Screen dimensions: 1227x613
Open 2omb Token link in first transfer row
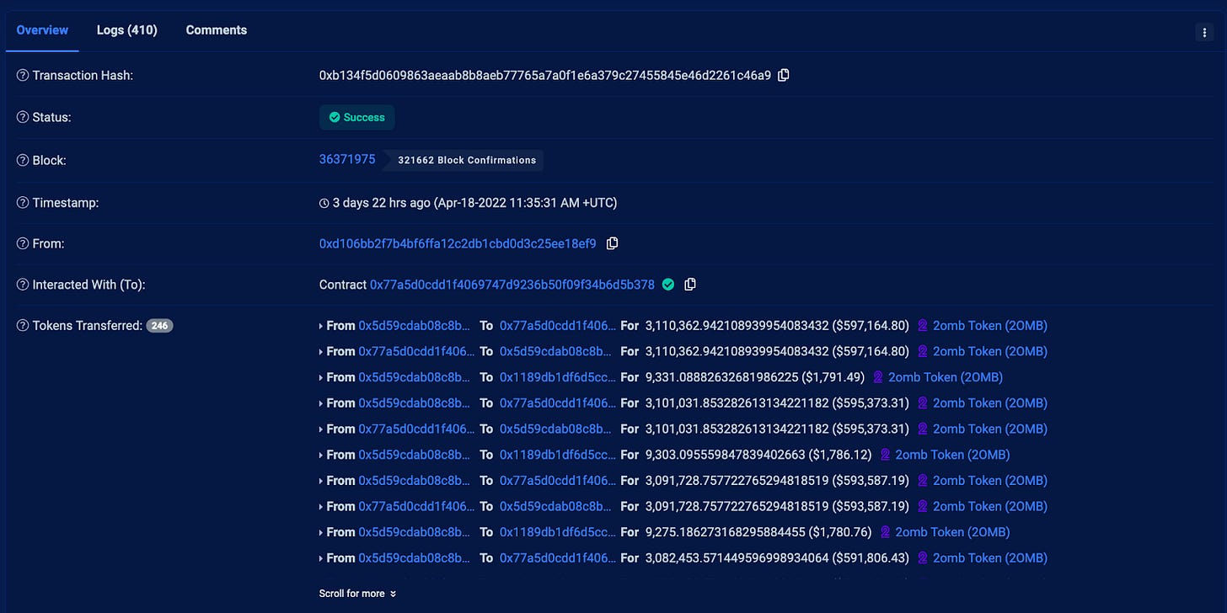(990, 326)
